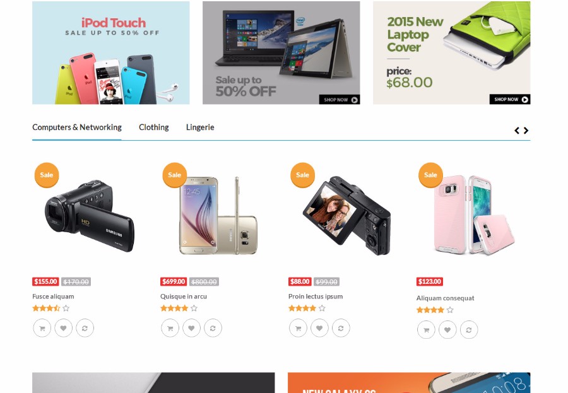Viewport: 568px width, 393px height.
Task: Add Proin lectus ipsum to cart
Action: pyautogui.click(x=298, y=328)
